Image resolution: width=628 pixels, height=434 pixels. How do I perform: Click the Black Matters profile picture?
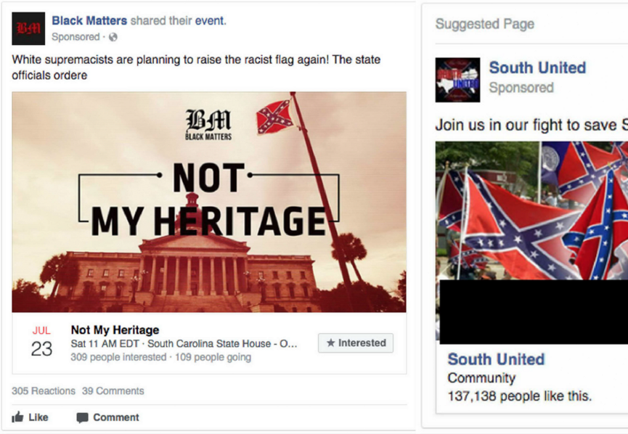(28, 28)
